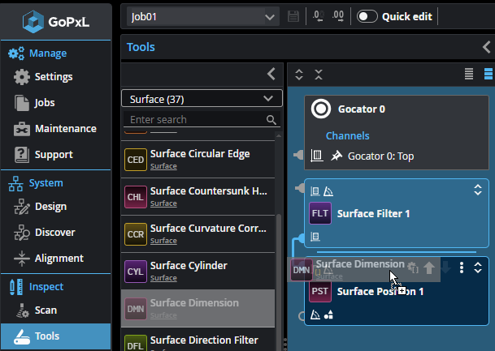The image size is (495, 351).
Task: Click the decrease decimal places icon
Action: tap(318, 16)
